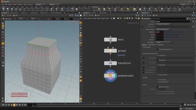Open the network view Layout menu

(x=103, y=18)
